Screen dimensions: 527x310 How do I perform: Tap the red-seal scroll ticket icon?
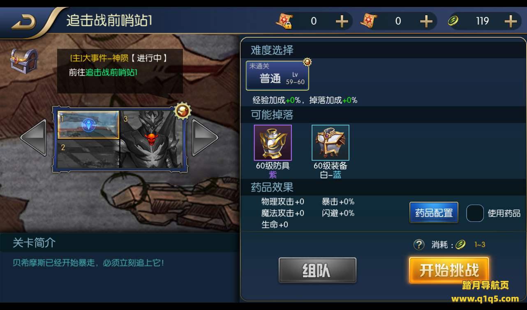368,21
